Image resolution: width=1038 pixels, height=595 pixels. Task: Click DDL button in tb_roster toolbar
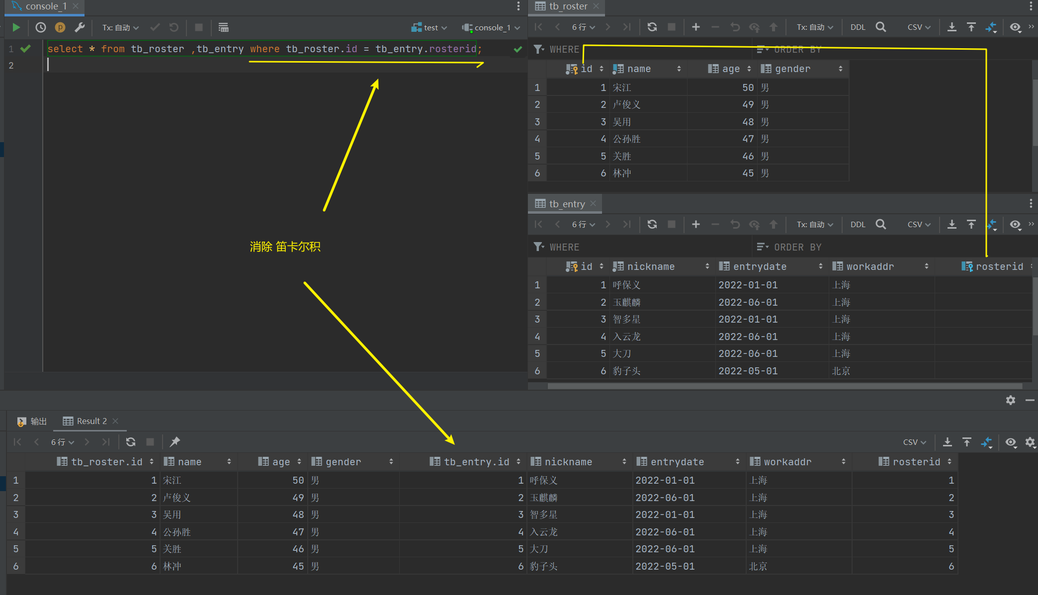(x=858, y=27)
